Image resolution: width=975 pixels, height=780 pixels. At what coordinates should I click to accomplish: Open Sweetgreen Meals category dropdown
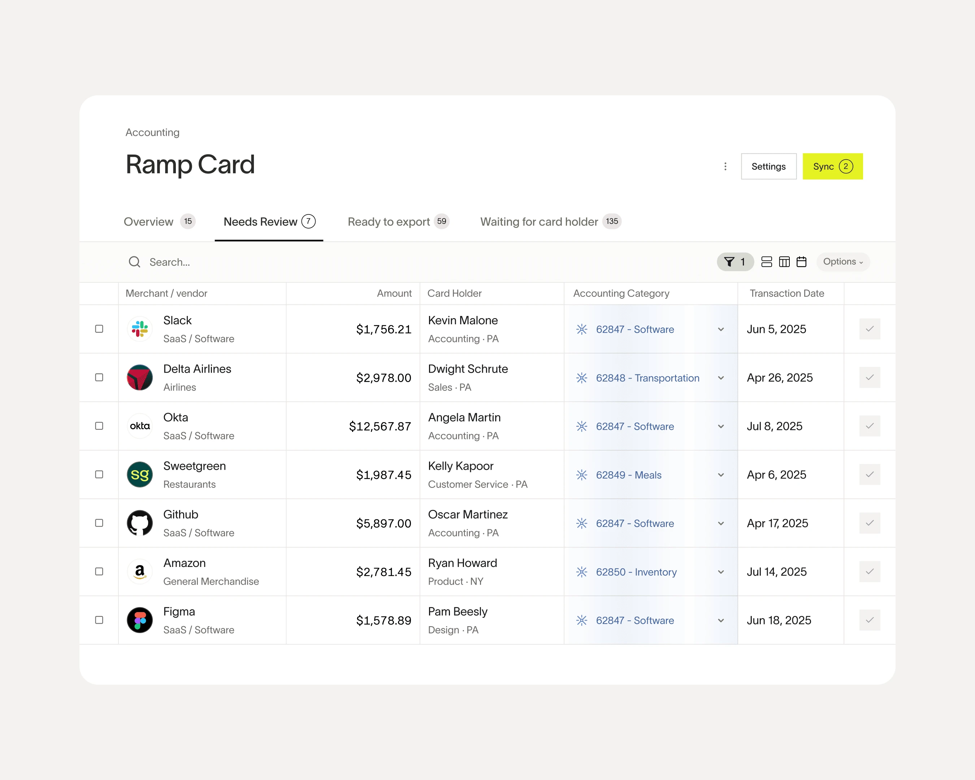pos(721,475)
